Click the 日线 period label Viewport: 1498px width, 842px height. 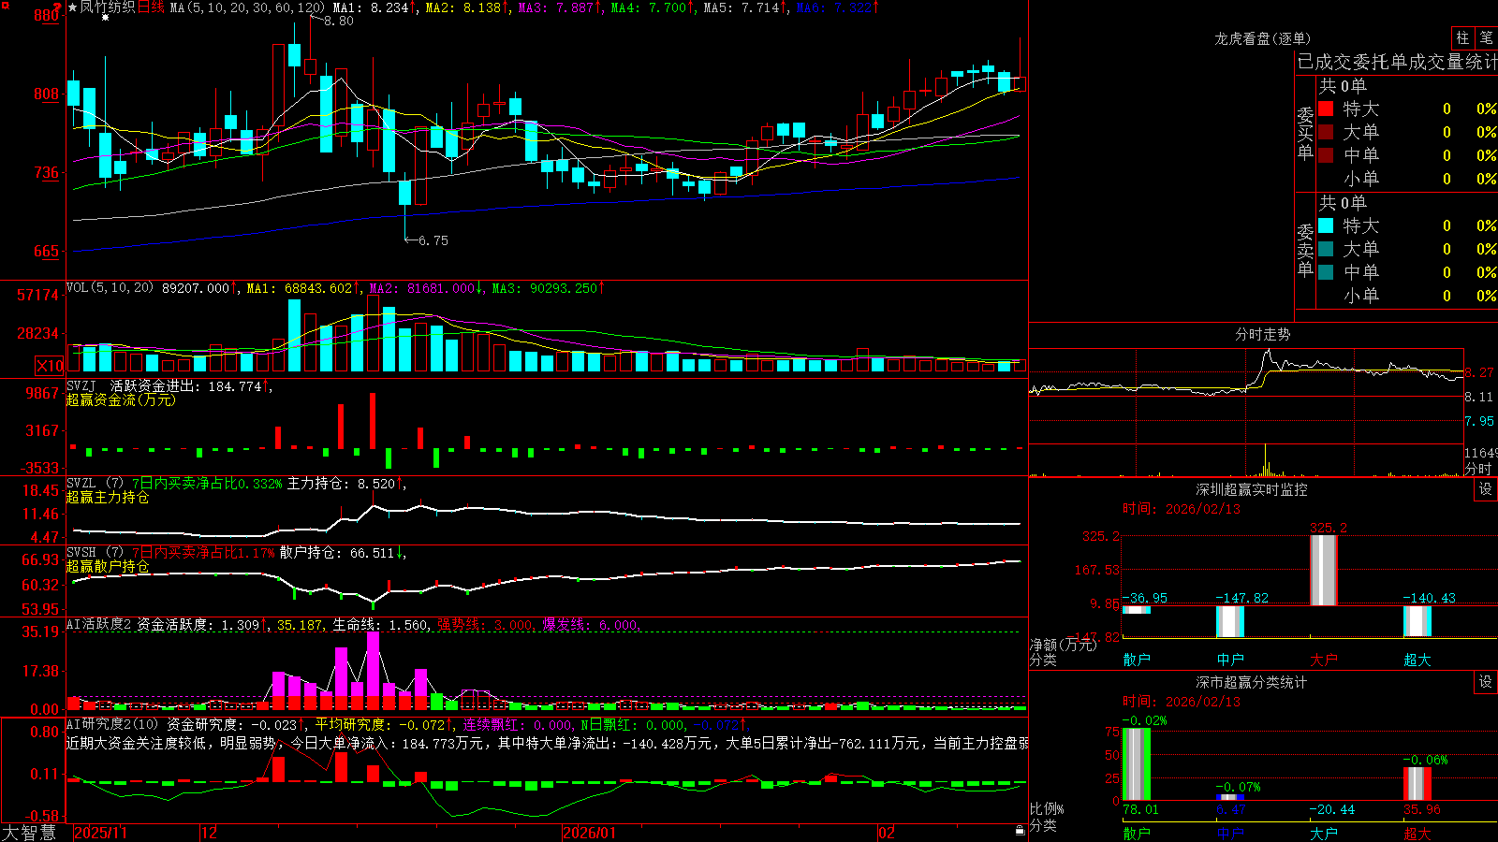pyautogui.click(x=151, y=7)
